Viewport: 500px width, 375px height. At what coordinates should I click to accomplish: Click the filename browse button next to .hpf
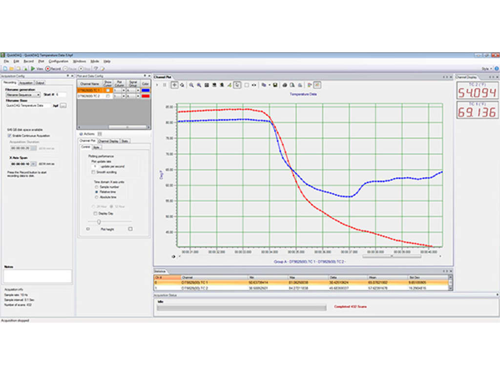click(63, 105)
